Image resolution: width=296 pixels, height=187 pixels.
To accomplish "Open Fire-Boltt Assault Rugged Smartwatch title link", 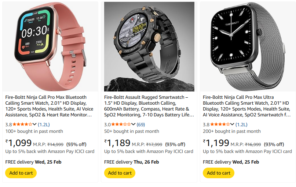I will tap(149, 106).
